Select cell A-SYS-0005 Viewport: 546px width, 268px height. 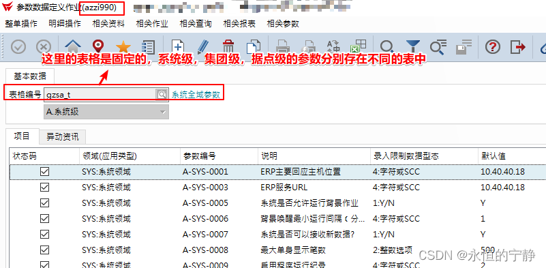(205, 203)
